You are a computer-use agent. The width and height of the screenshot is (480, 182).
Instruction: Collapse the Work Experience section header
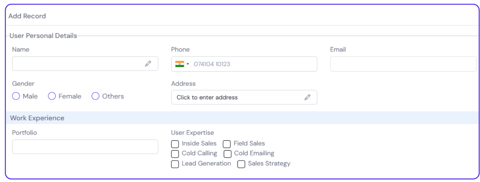click(x=37, y=118)
